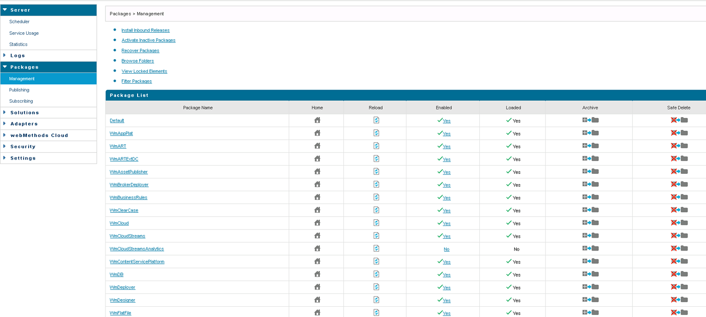Reload the WmAppPlat package

[376, 133]
